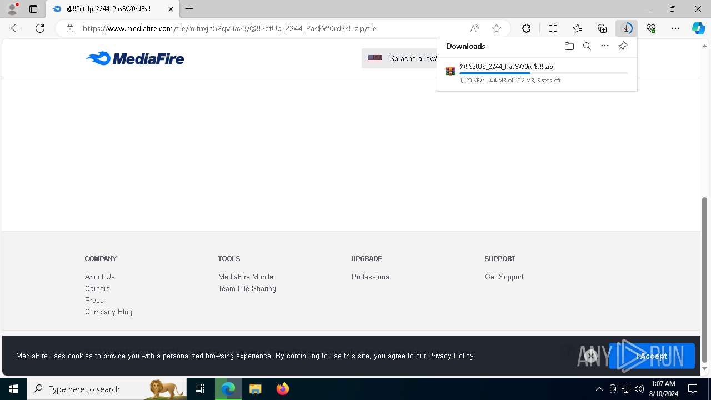Image resolution: width=711 pixels, height=400 pixels.
Task: Open a new tab with plus
Action: [189, 9]
